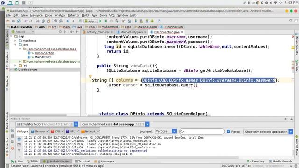Click the network indicator in system tray

pyautogui.click(x=275, y=3)
